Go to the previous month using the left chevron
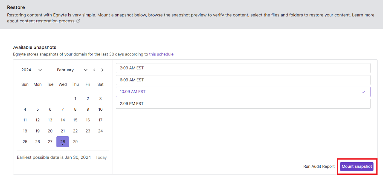The image size is (383, 176). tap(94, 70)
